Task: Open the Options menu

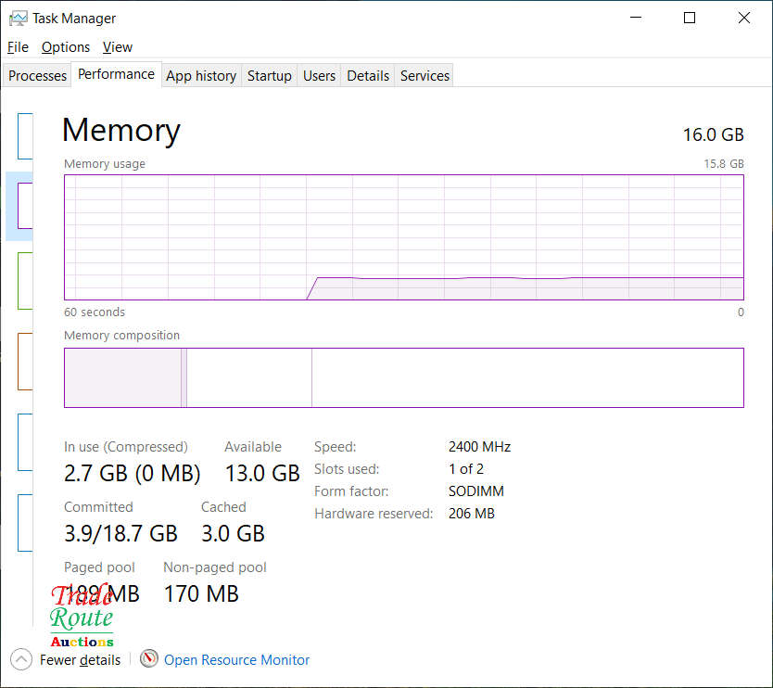Action: (66, 47)
